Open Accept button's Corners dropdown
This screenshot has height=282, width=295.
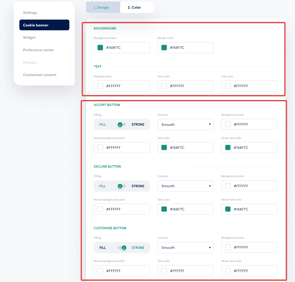click(x=185, y=124)
